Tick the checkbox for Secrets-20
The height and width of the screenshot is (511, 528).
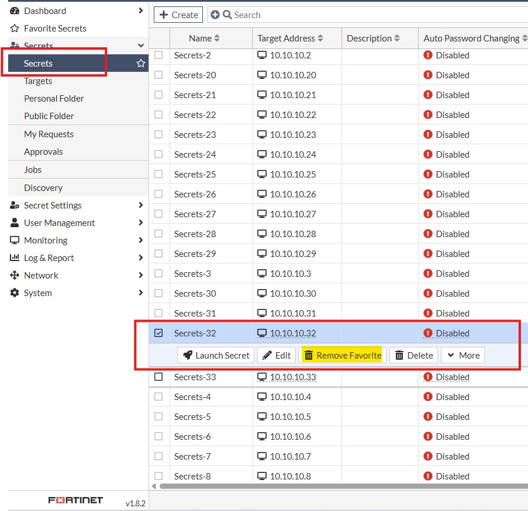point(158,75)
